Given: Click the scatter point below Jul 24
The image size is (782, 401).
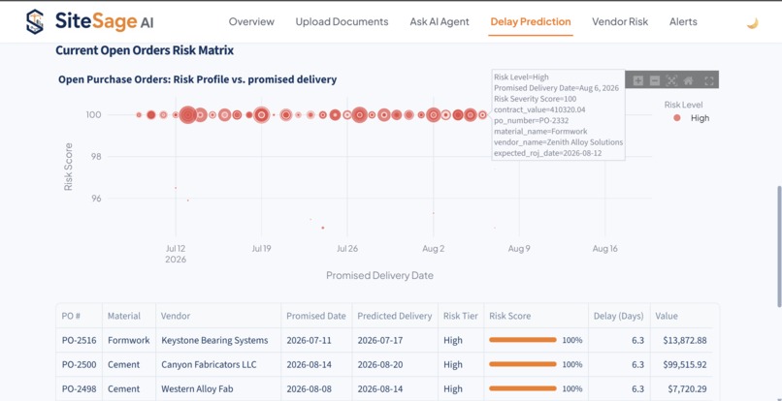Looking at the screenshot, I should click(x=323, y=228).
